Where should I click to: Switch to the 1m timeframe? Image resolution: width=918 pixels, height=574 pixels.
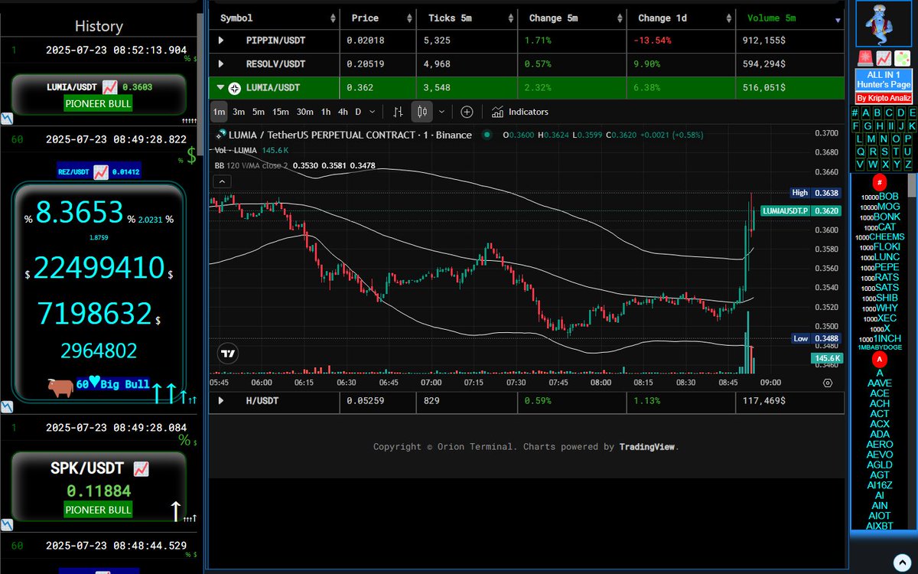click(220, 112)
